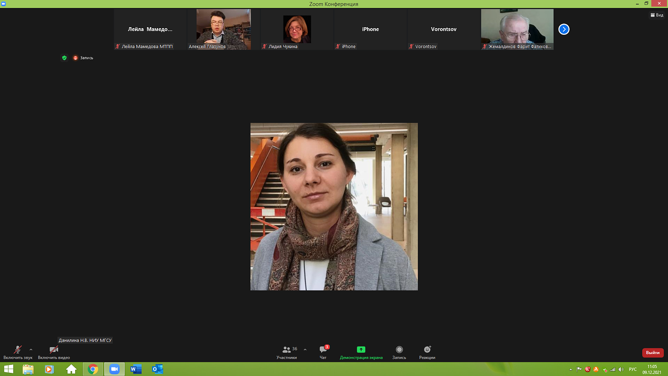
Task: Open network signal tray icon
Action: coord(613,369)
